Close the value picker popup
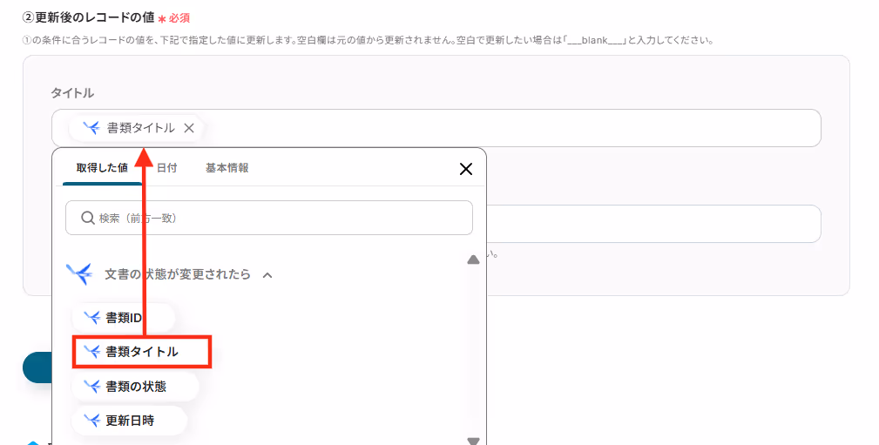 click(x=466, y=169)
